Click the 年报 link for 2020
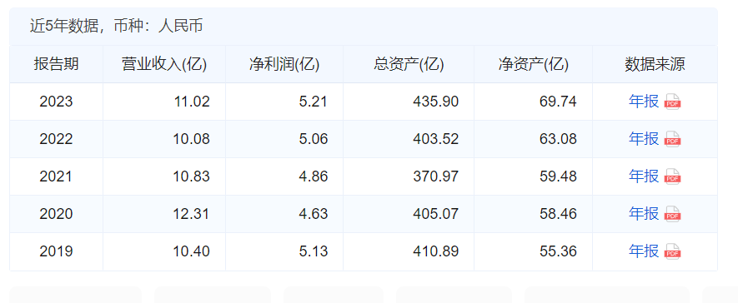Image resolution: width=738 pixels, height=303 pixels. 644,214
